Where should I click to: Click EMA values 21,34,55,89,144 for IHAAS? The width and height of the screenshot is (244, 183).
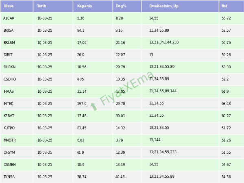point(163,91)
